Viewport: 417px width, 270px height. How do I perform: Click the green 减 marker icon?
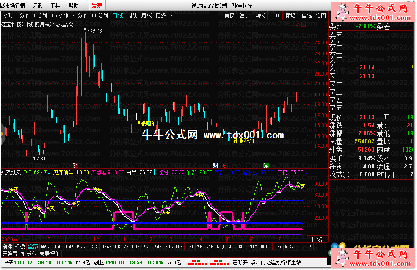pyautogui.click(x=266, y=165)
